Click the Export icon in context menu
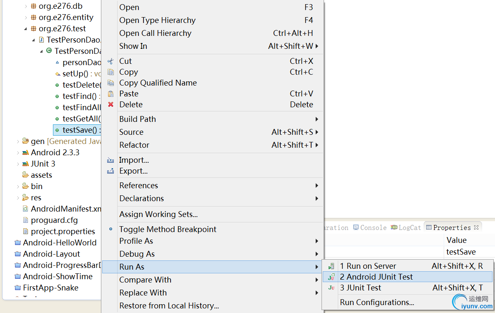 tap(111, 171)
